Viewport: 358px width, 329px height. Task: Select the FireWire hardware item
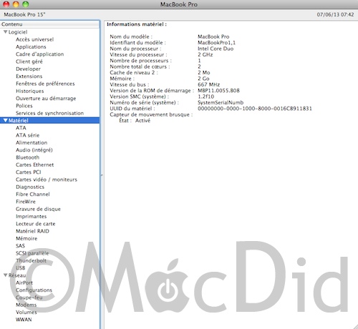coord(26,202)
